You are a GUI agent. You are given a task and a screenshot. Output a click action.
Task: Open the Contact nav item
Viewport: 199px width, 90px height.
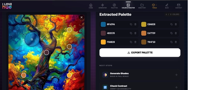[179, 6]
